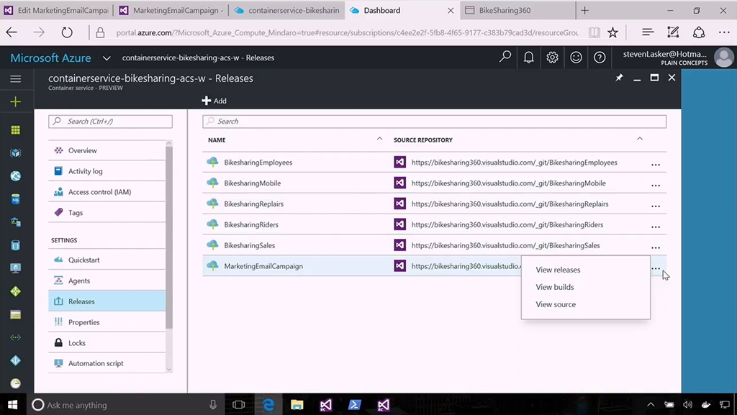This screenshot has height=415, width=737.
Task: Open the help question mark icon
Action: click(x=600, y=58)
